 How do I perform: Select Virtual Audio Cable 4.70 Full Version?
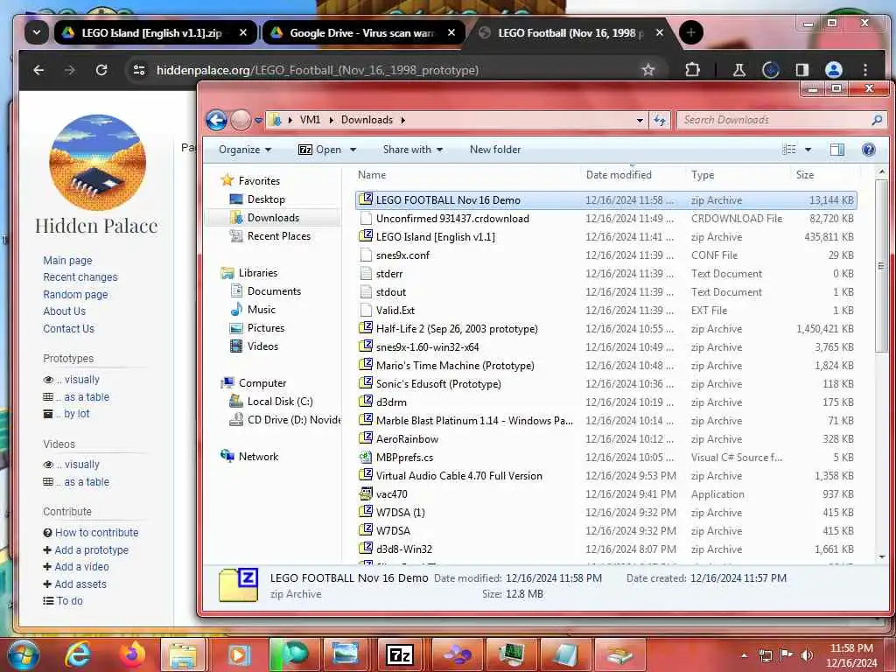click(x=605, y=476)
